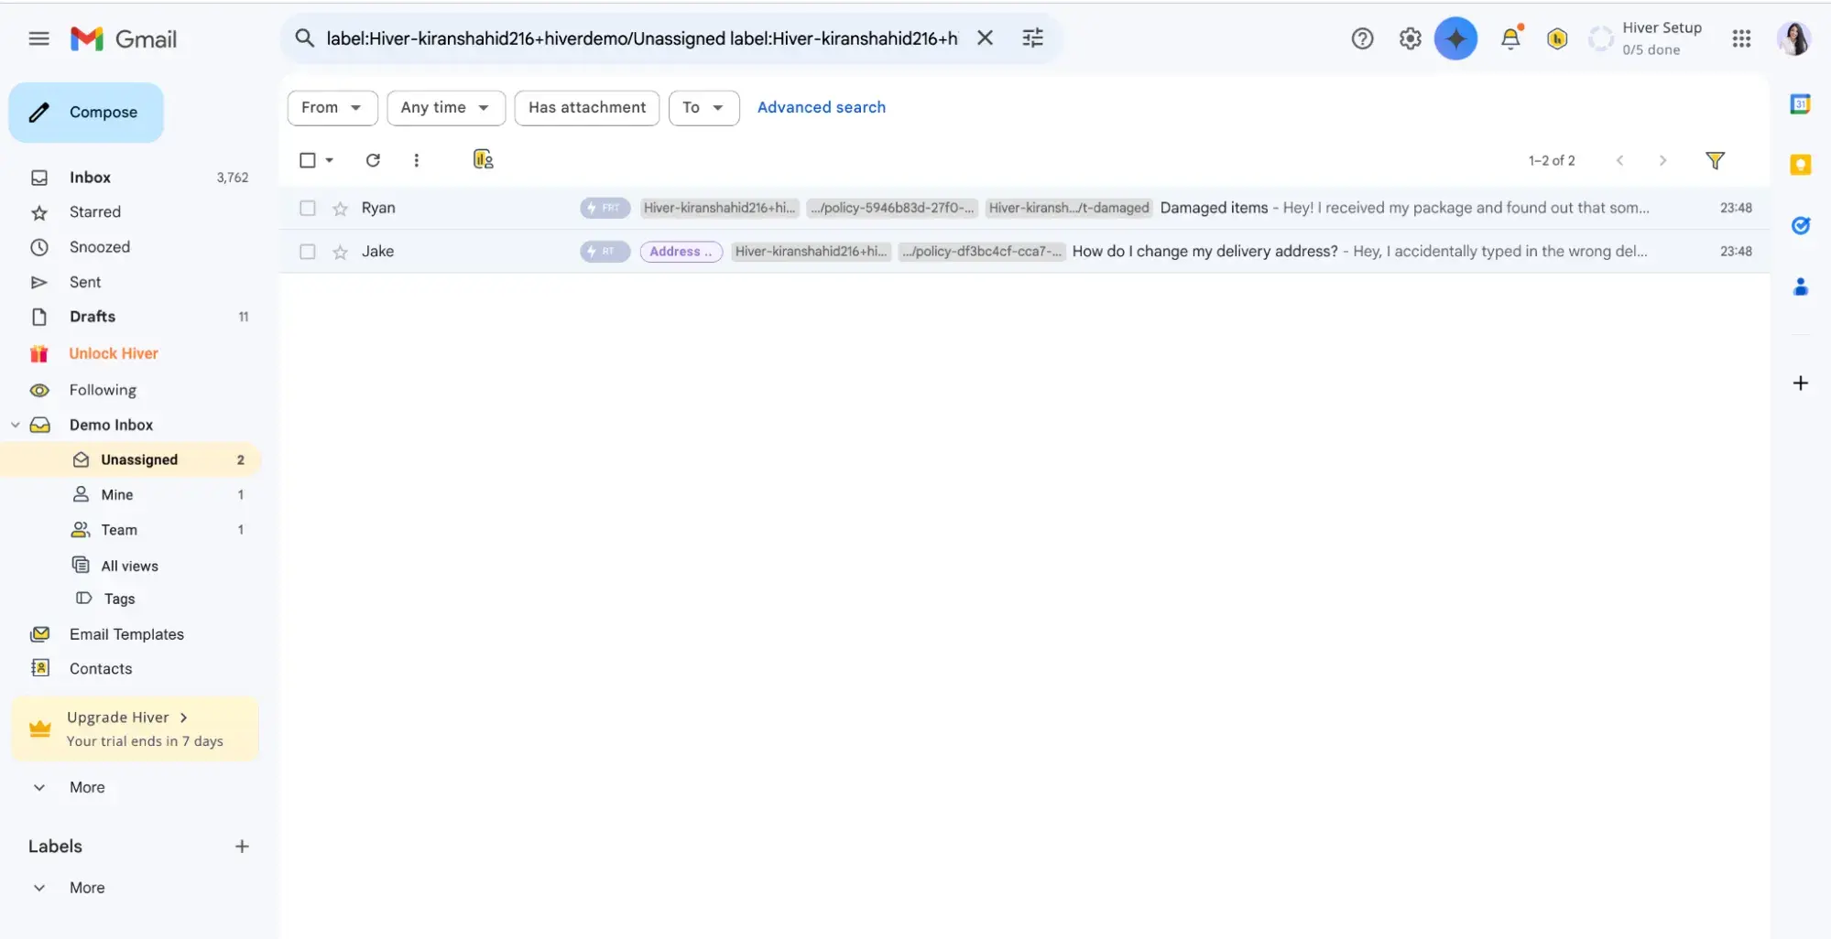Star Ryan's email

pyautogui.click(x=340, y=209)
